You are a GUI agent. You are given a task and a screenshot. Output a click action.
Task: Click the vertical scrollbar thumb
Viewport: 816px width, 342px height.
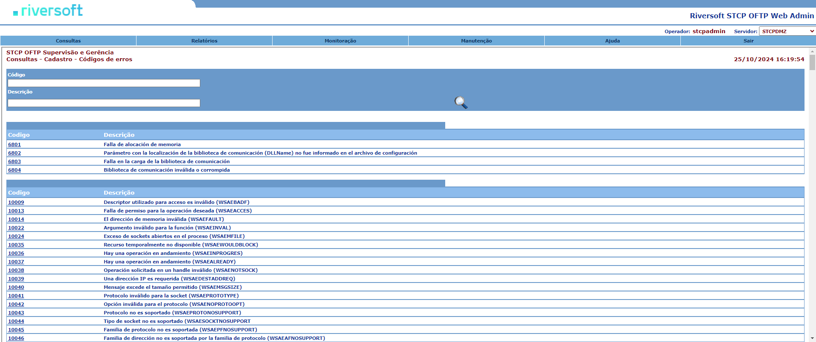pyautogui.click(x=812, y=62)
